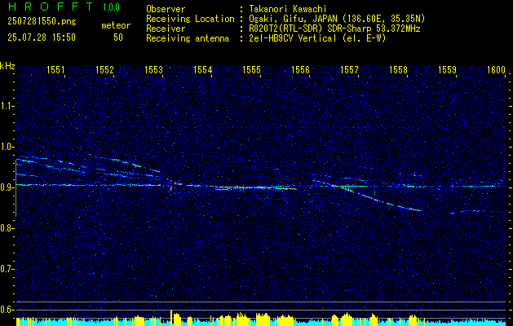Click the kHz axis unit label

pos(7,66)
